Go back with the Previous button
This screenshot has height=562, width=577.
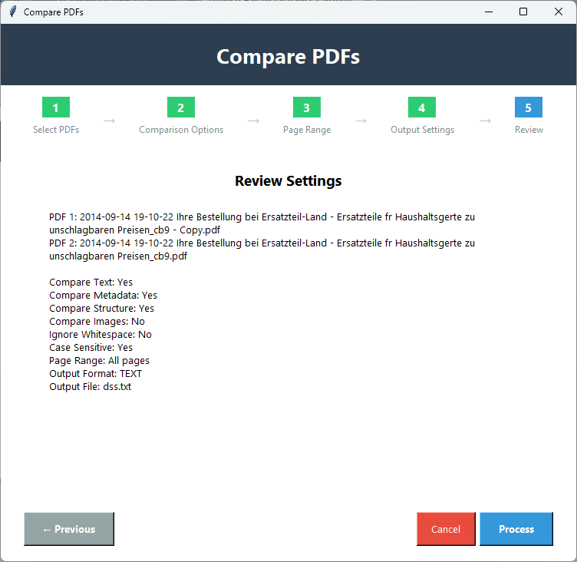(x=69, y=529)
